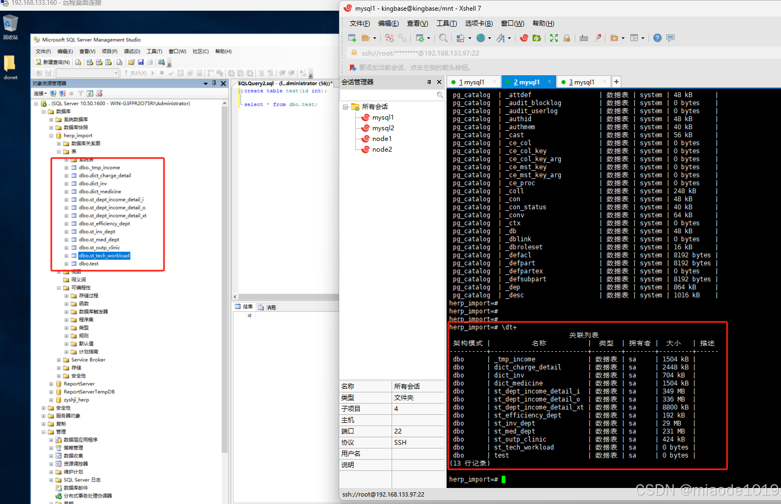
Task: Select the node1 session in session manager
Action: tap(382, 139)
